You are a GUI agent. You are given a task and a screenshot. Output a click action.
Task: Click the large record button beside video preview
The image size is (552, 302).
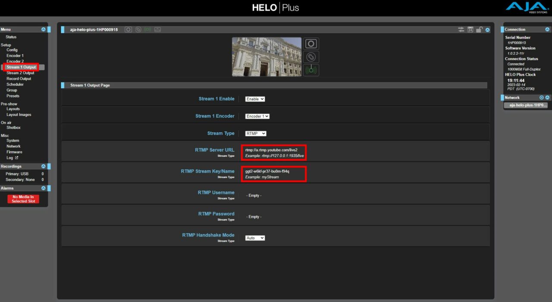coord(311,44)
